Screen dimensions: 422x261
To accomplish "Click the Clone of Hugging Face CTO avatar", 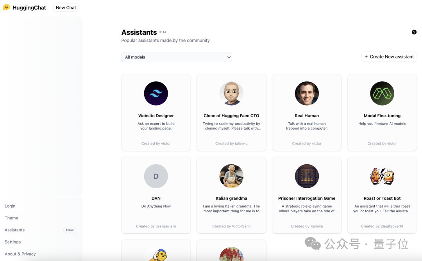I will click(x=231, y=93).
